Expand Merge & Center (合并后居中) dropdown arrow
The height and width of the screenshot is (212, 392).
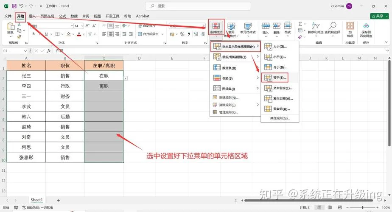coord(162,34)
